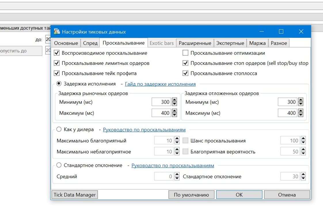Decrease Максимально неблагоприятное with down arrow
This screenshot has width=323, height=216.
coord(177,154)
